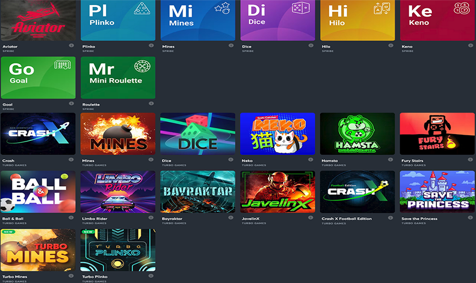476x283 pixels.
Task: Open the info icon for Limbo Rider
Action: (x=151, y=217)
